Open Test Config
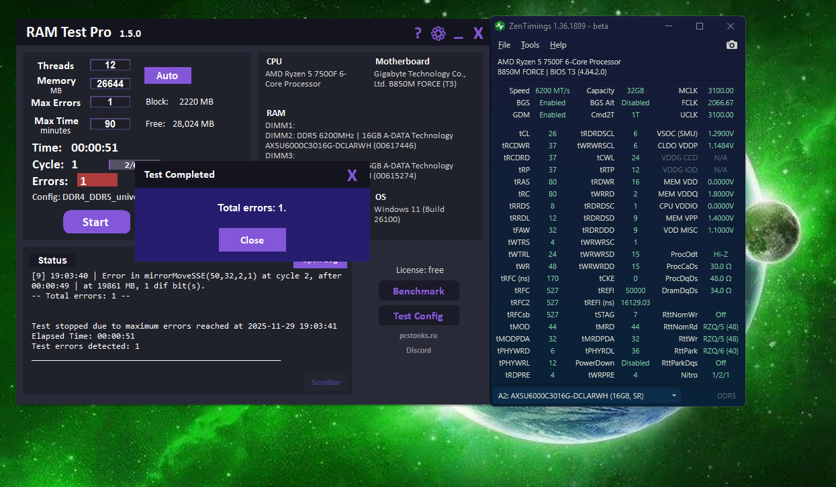Image resolution: width=836 pixels, height=487 pixels. (419, 316)
